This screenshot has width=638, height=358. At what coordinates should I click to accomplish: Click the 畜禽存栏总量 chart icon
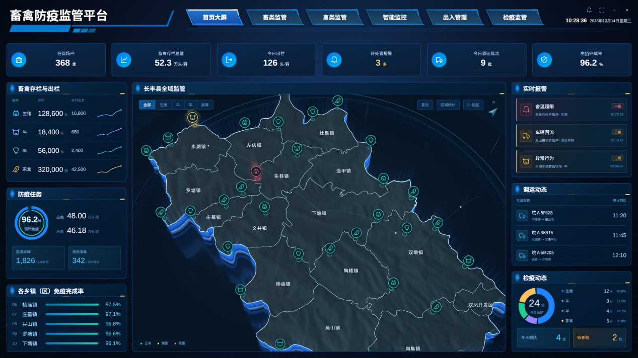click(x=124, y=60)
